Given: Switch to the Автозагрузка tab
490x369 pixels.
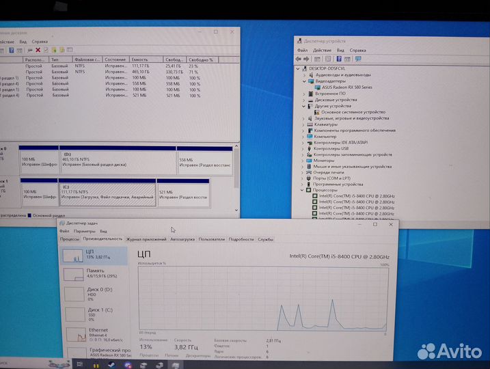Looking at the screenshot, I should click(x=182, y=239).
